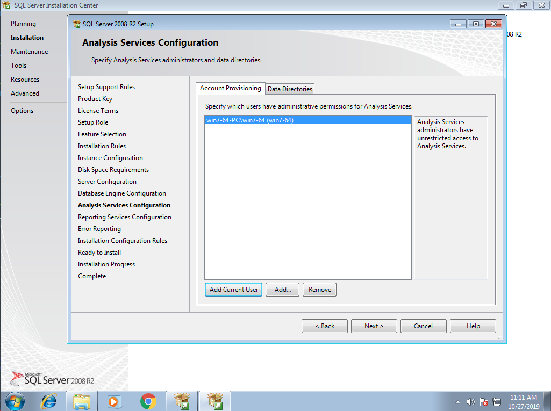This screenshot has height=411, width=551.
Task: Maximize the SQL Server 2008 R2 Setup dialog
Action: tap(476, 24)
